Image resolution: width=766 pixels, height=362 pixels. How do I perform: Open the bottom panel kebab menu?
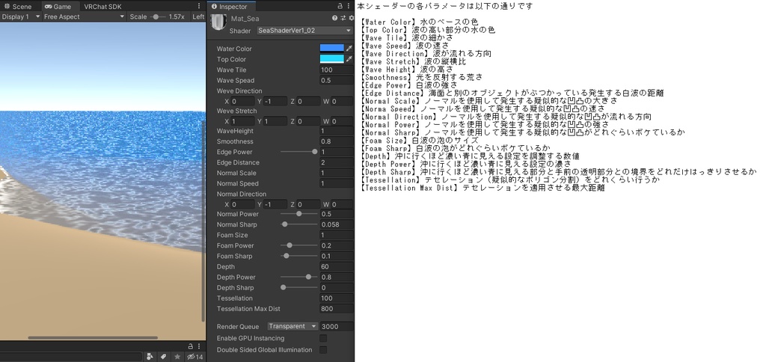[x=199, y=346]
